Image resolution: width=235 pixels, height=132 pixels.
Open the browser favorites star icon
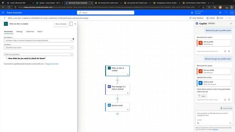(x=209, y=7)
